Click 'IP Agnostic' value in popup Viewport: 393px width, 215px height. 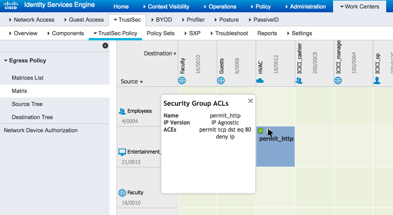pyautogui.click(x=225, y=123)
